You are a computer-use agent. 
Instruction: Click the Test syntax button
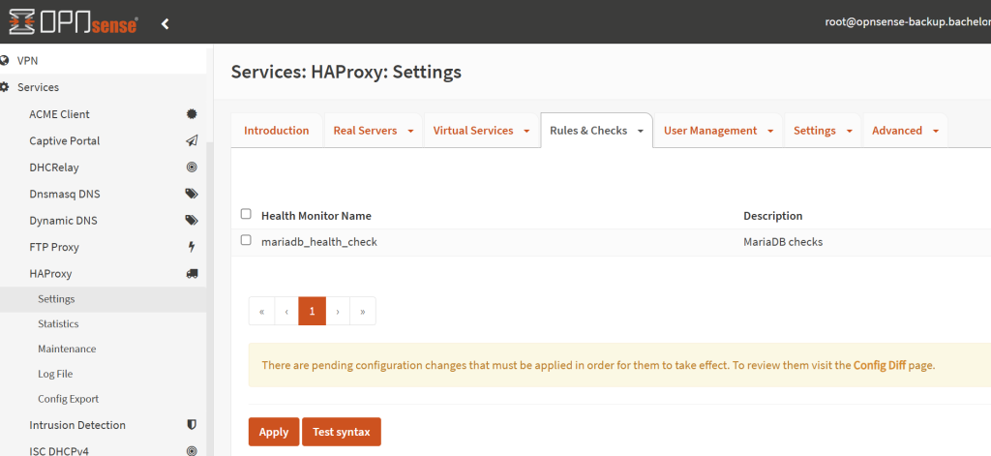pyautogui.click(x=342, y=432)
